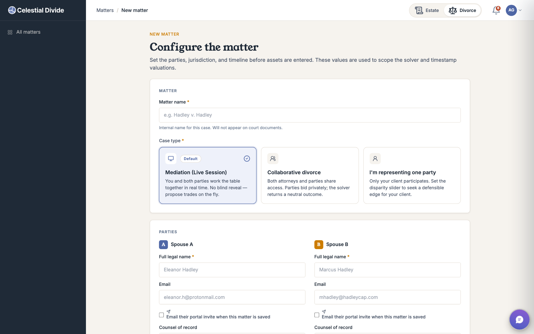Click Counsel of record label under Spouse B
This screenshot has width=534, height=334.
pyautogui.click(x=333, y=327)
